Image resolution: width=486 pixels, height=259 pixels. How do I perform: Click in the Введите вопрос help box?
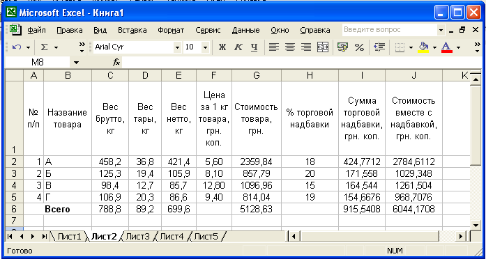(390, 30)
